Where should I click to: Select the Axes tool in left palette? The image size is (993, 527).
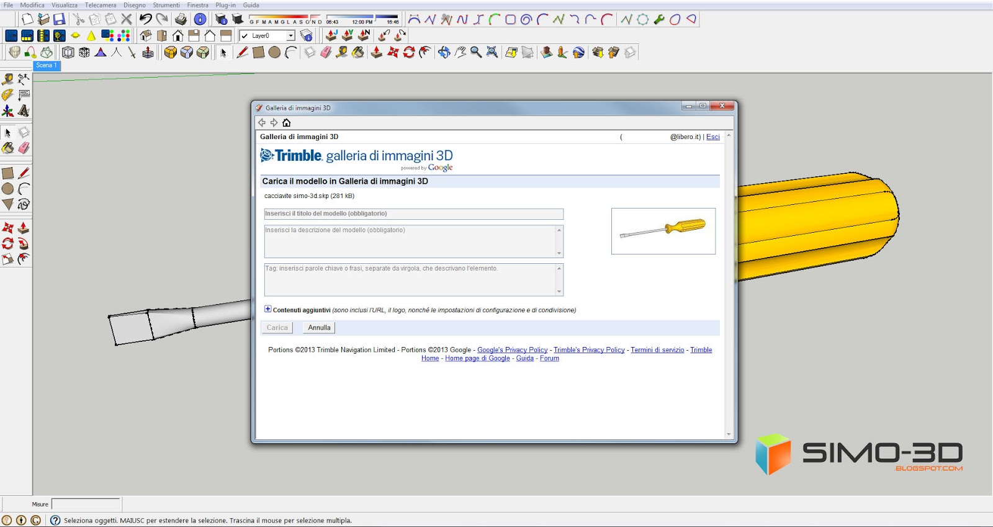(8, 111)
